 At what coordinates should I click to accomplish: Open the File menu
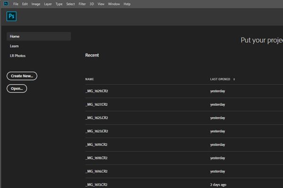[x=16, y=4]
